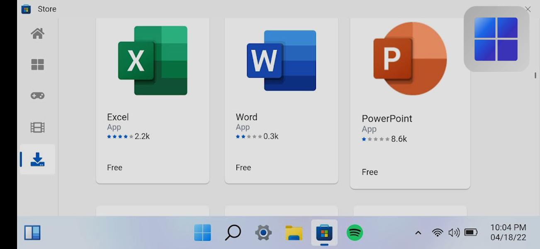This screenshot has height=249, width=540.
Task: Click the Store bag icon in title bar
Action: (x=26, y=9)
